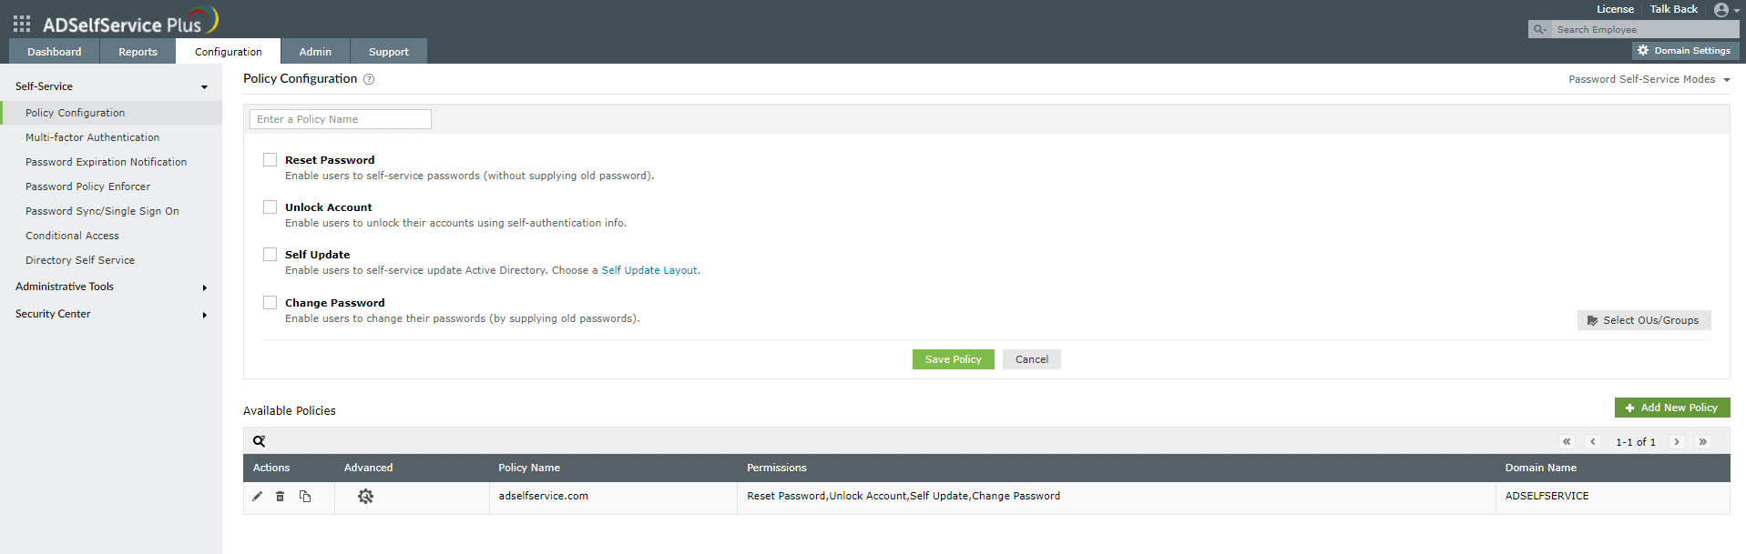Click the ADSELFSERVICE domain cell
Screen dimensions: 1746x554
[x=1547, y=497]
